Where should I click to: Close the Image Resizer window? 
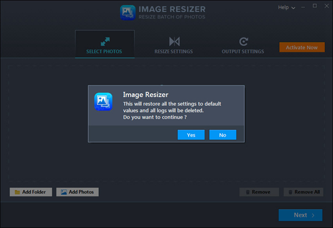(x=327, y=6)
